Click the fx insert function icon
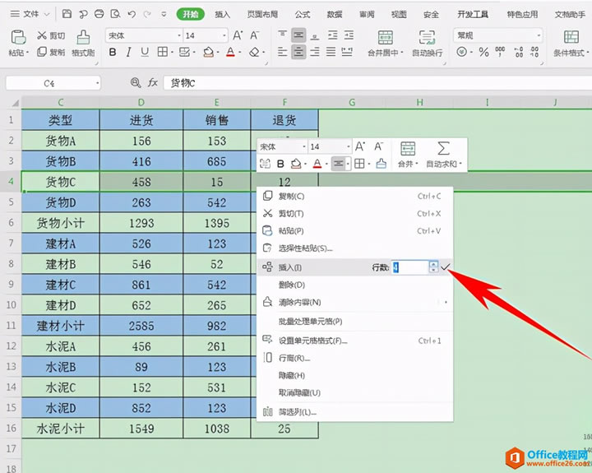Viewport: 592px width, 473px height. point(153,82)
